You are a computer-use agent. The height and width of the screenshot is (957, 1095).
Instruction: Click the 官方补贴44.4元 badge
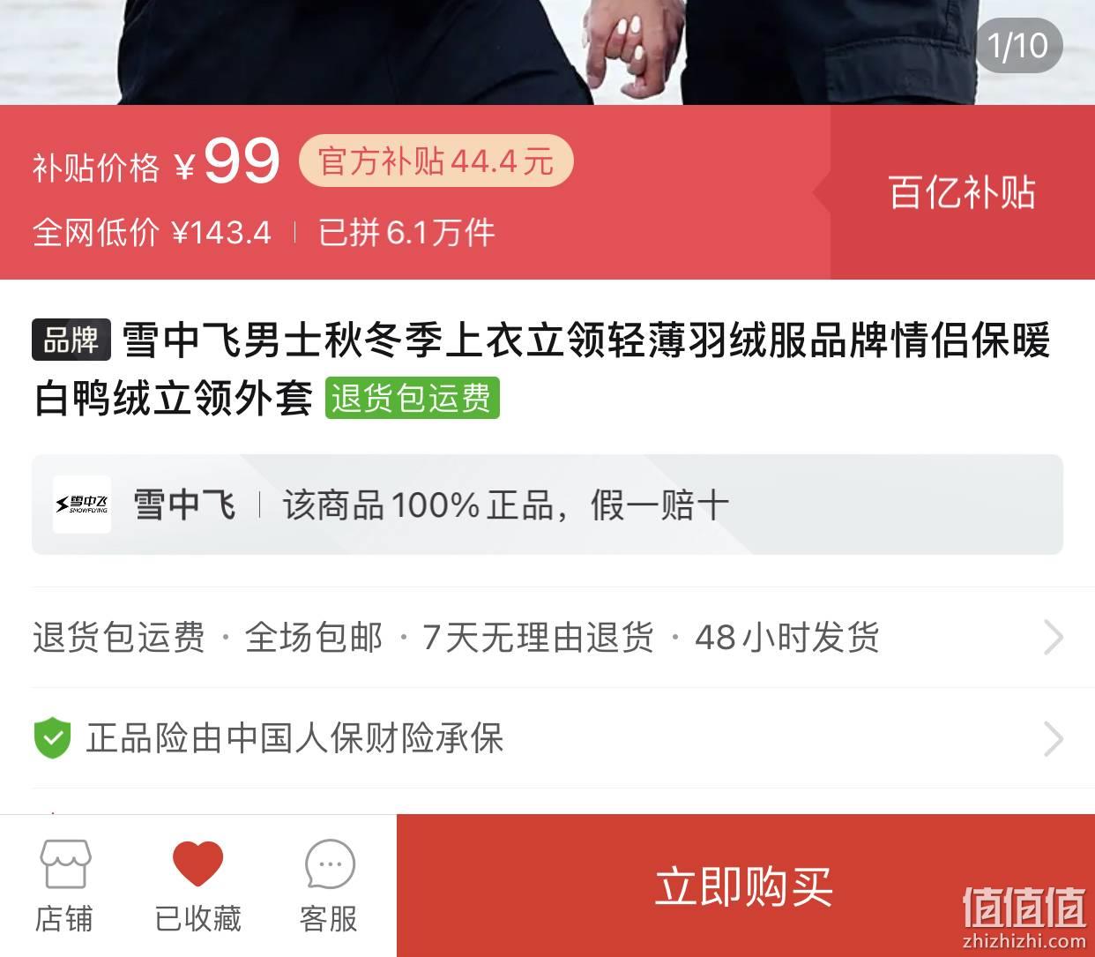436,161
